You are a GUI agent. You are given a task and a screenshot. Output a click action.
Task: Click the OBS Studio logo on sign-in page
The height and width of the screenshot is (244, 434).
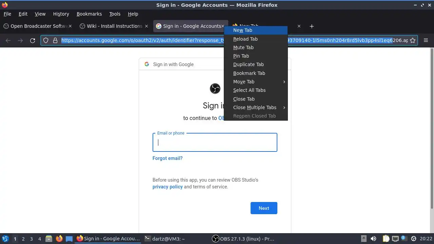coord(215,88)
